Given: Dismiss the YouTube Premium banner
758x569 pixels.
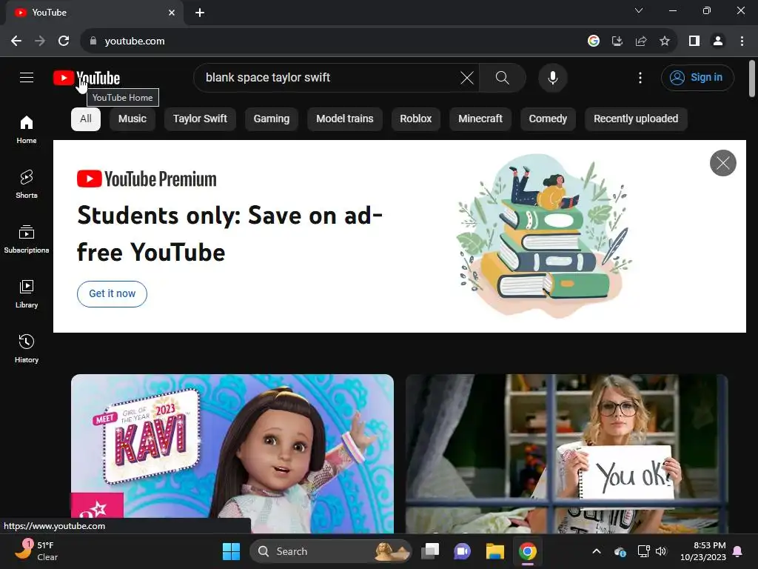Looking at the screenshot, I should click(722, 163).
